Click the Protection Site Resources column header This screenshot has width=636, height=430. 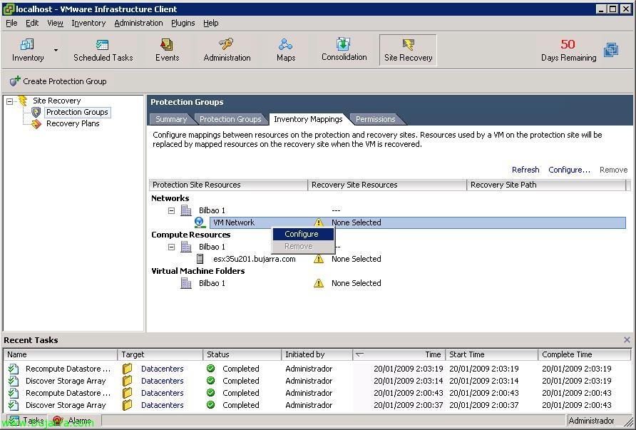[x=228, y=185]
